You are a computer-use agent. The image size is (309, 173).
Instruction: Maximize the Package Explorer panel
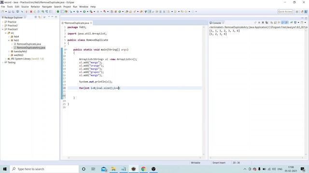point(56,17)
